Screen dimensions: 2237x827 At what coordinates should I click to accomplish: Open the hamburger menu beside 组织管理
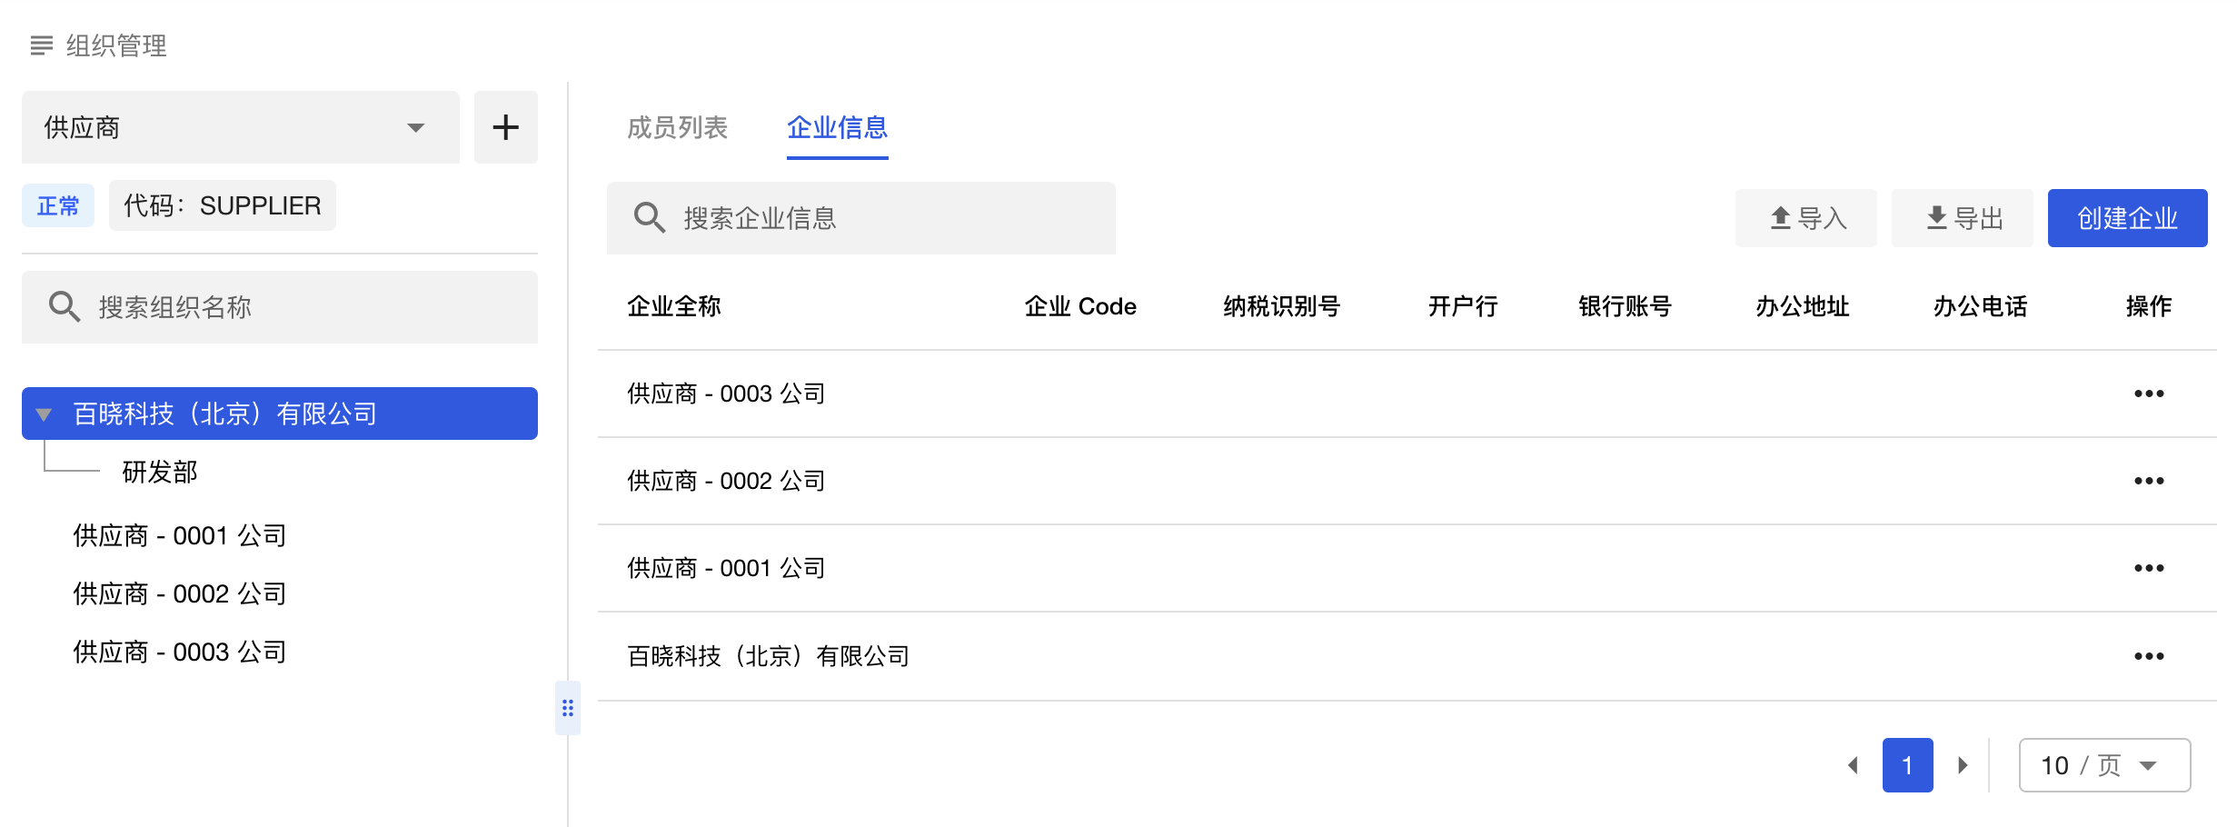[x=42, y=45]
